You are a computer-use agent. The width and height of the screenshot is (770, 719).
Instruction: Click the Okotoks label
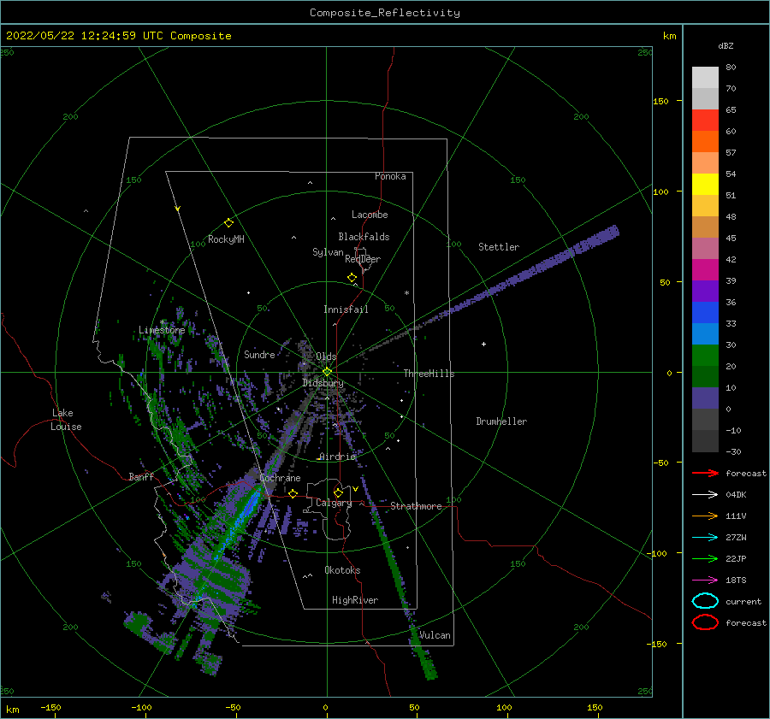coord(342,570)
